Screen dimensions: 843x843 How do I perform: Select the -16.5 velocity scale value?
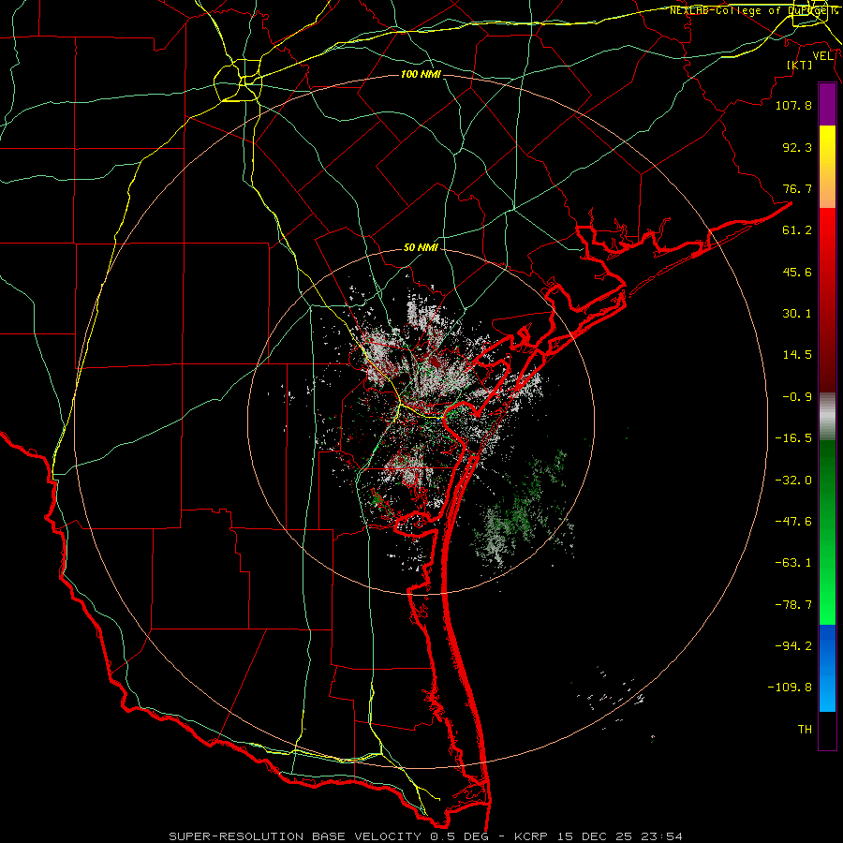tap(793, 438)
